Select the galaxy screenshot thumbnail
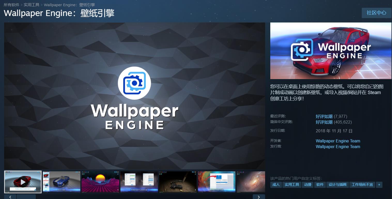Viewport: 392px width, 199px height. point(251,182)
